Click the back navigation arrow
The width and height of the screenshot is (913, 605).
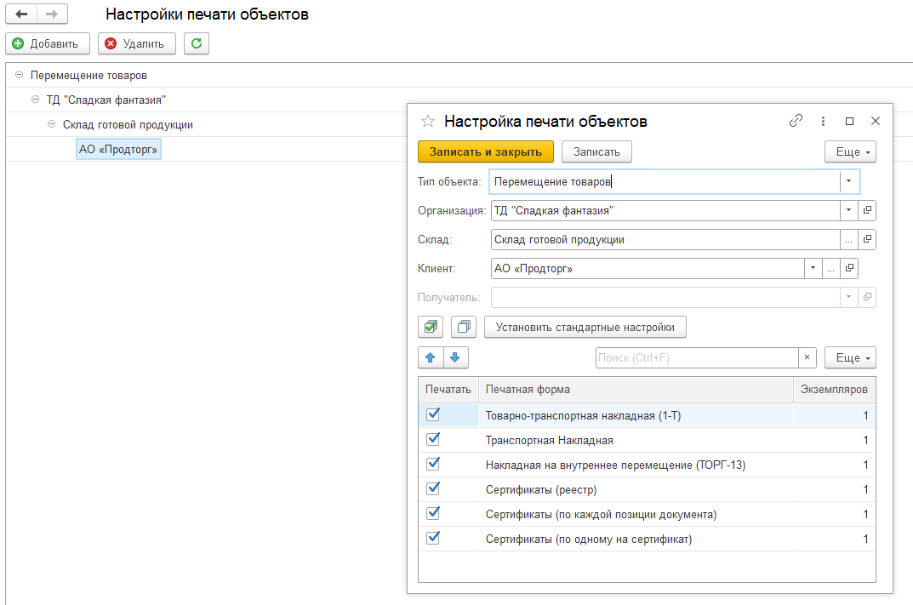21,14
